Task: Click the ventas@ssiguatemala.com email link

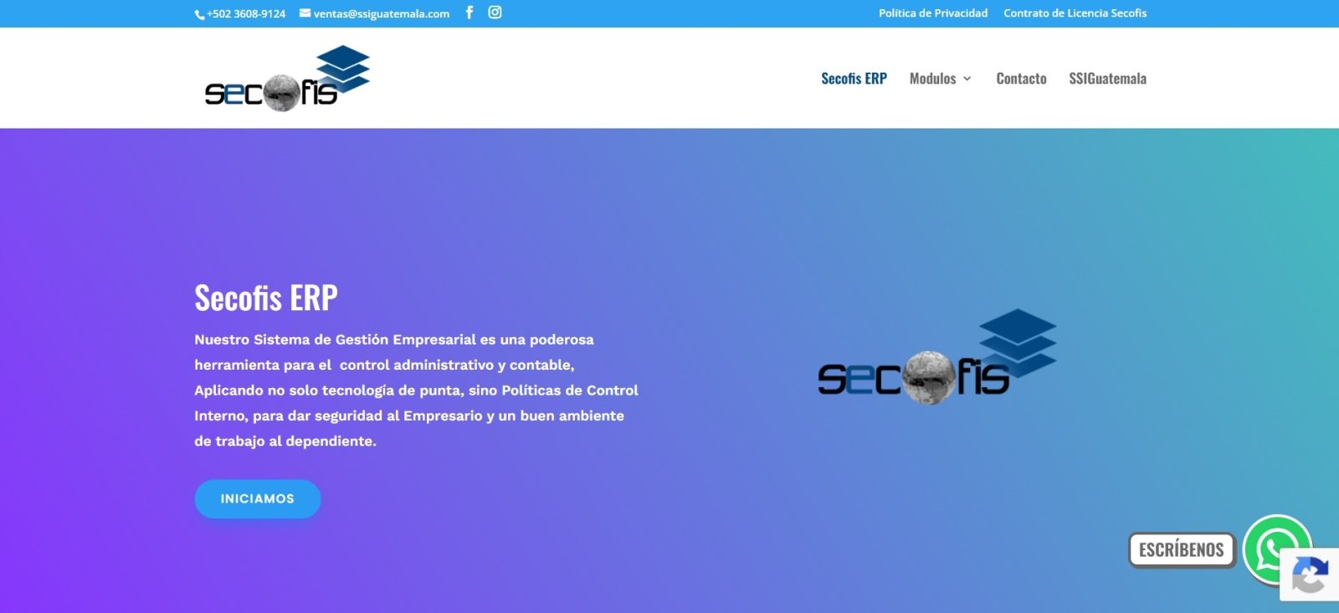Action: 382,13
